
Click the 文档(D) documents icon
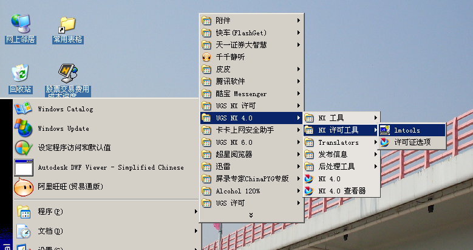[24, 231]
